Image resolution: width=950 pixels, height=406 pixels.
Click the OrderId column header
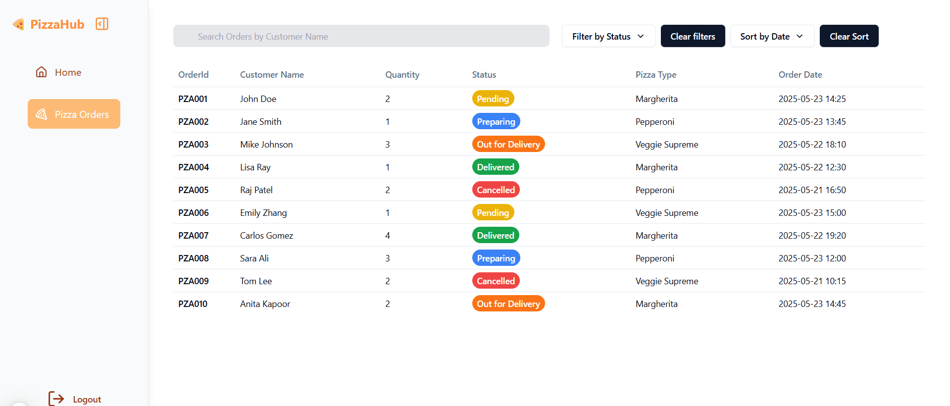[194, 75]
